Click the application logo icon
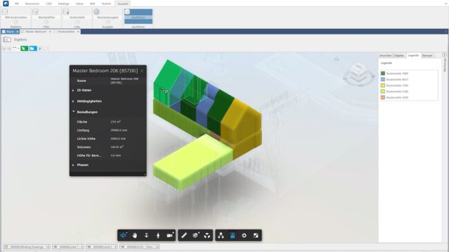Screen dimensions: 449x252 coord(6,3)
